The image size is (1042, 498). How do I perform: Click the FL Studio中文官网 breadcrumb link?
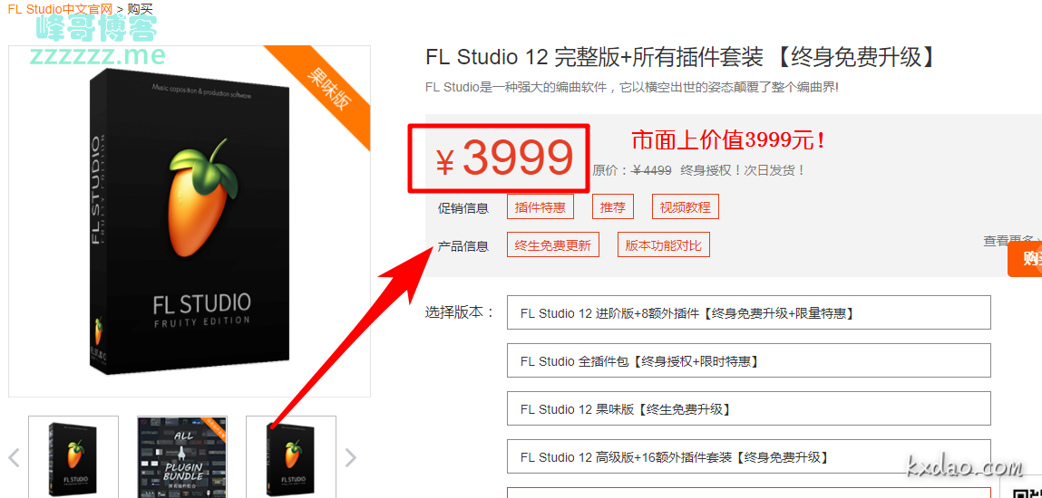coord(60,9)
